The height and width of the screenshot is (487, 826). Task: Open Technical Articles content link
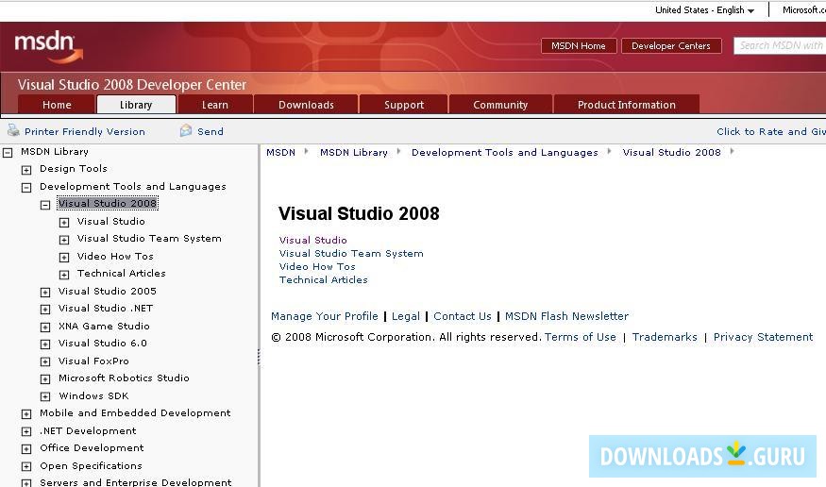(x=324, y=279)
